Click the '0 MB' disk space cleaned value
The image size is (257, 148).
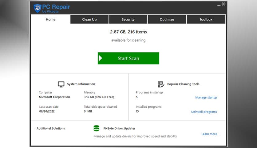88,111
